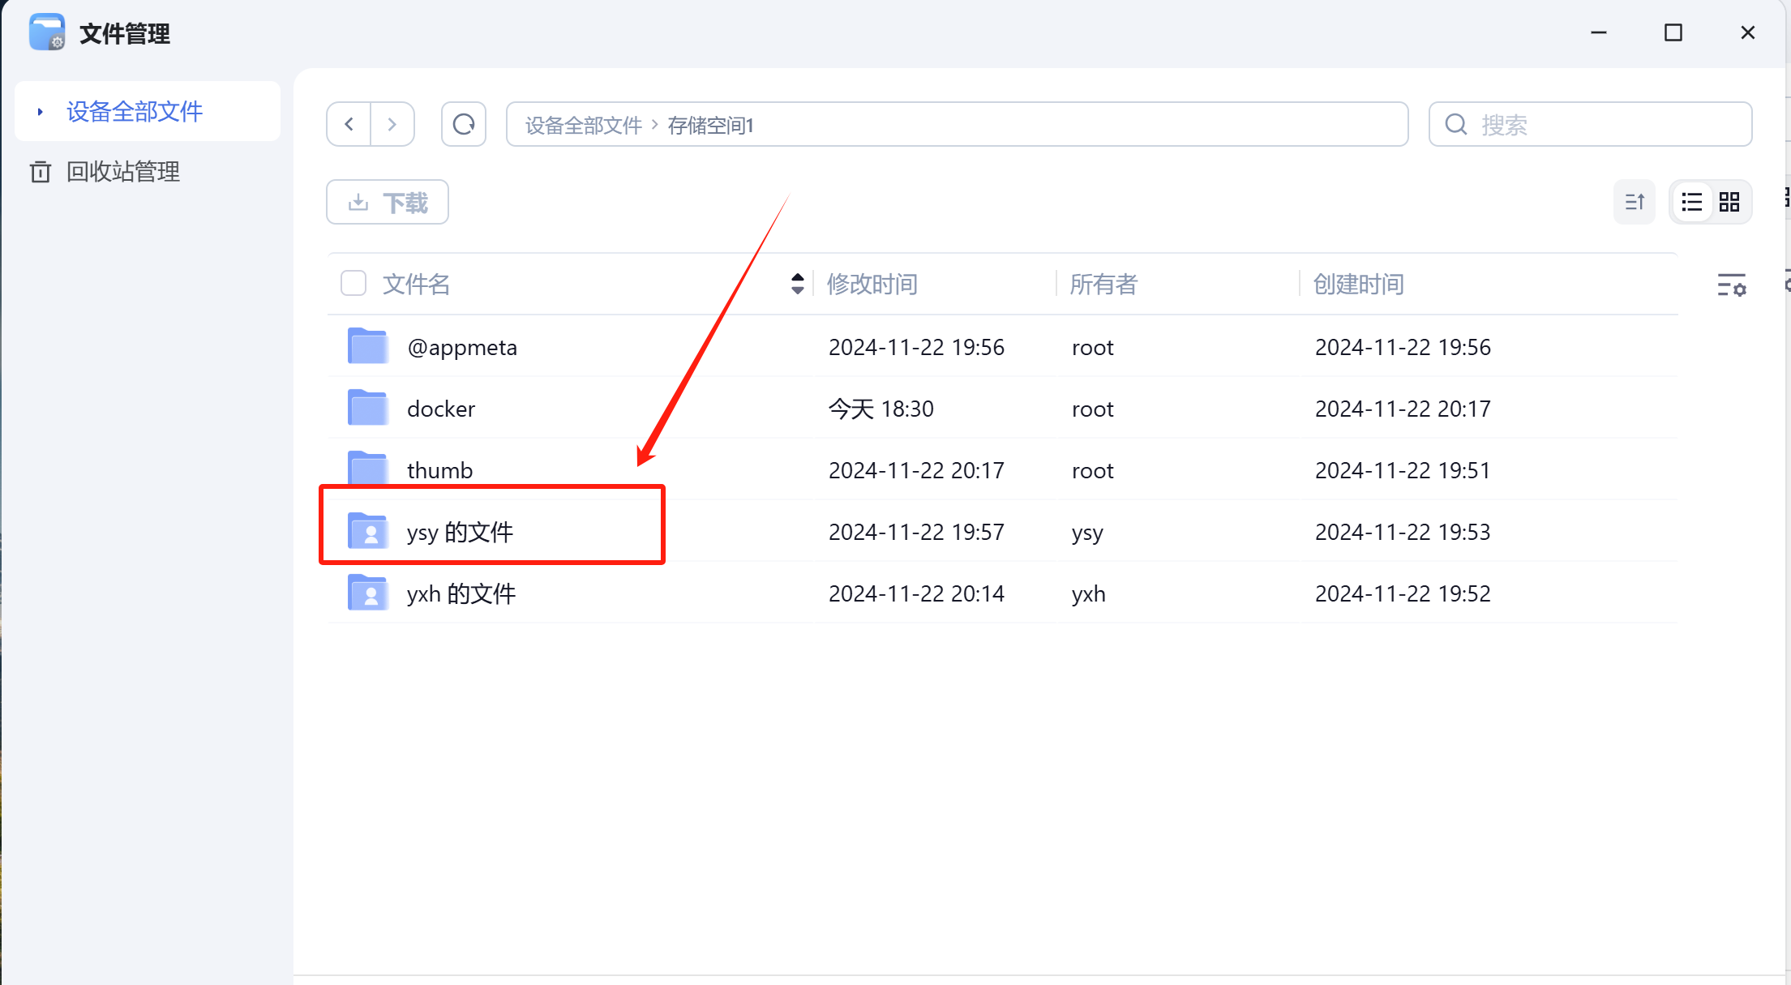This screenshot has height=985, width=1791.
Task: Select the thumb folder name
Action: (x=439, y=470)
